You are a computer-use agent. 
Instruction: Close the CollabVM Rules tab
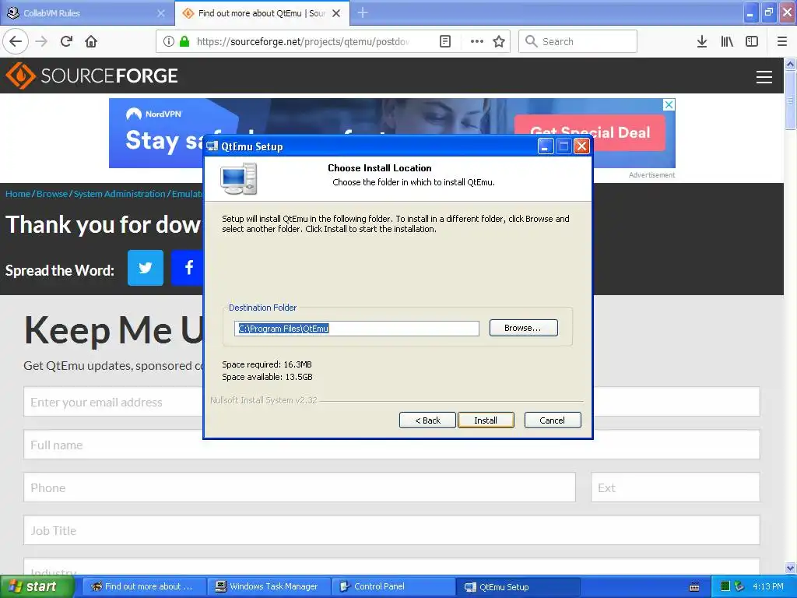[x=160, y=13]
